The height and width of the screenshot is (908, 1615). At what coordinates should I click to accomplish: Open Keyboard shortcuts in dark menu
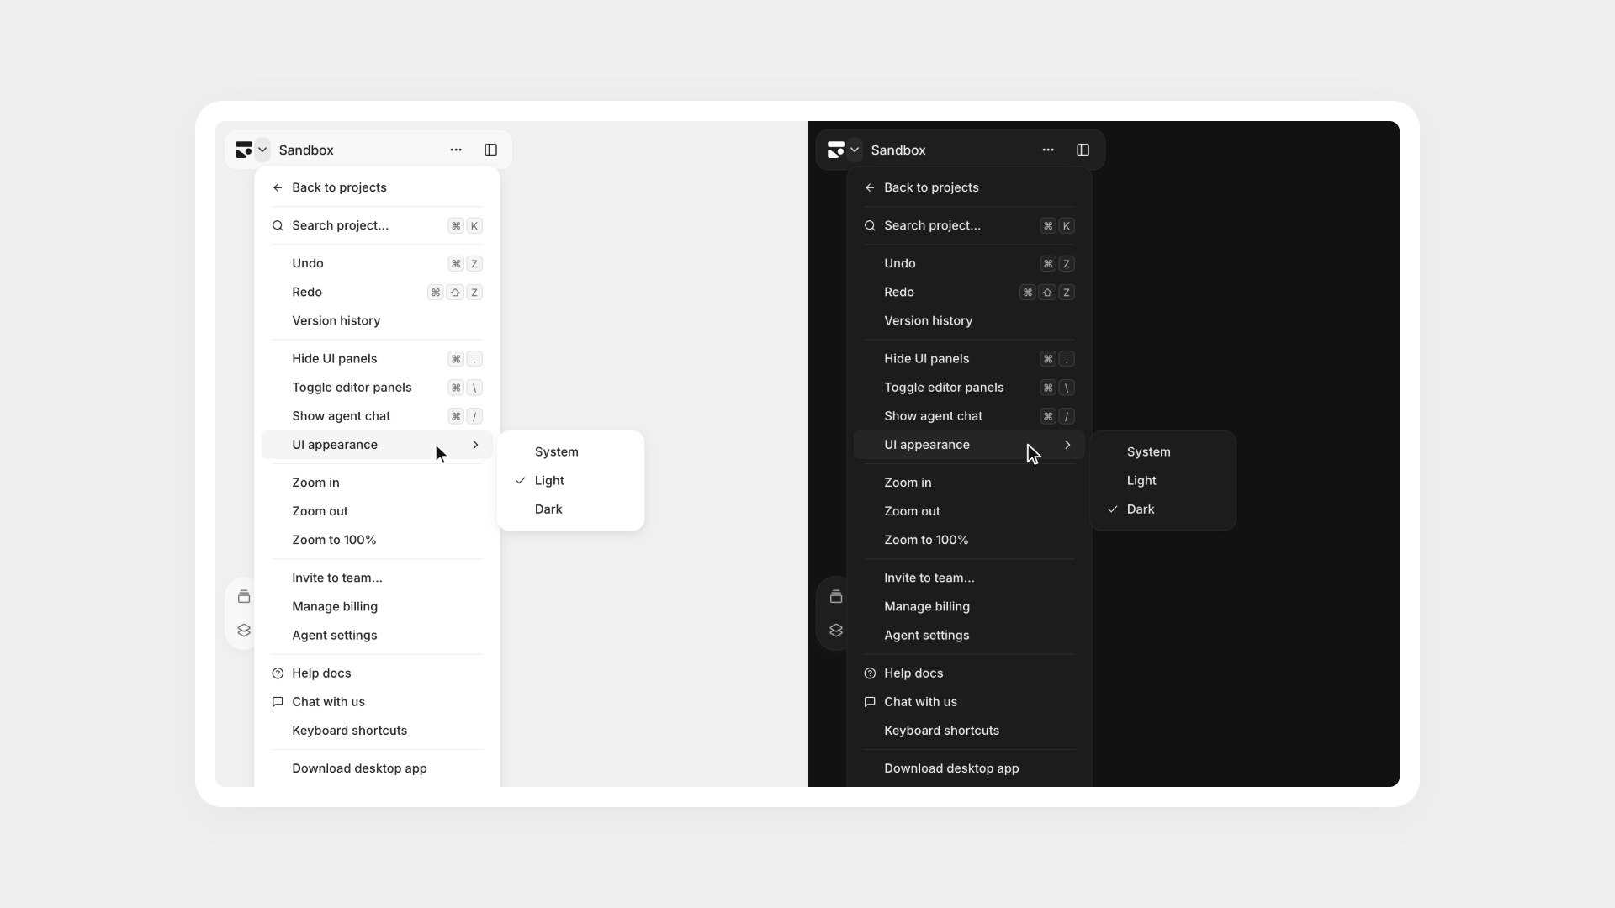(x=969, y=731)
